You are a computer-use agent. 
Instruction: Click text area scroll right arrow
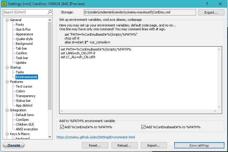tap(215, 111)
